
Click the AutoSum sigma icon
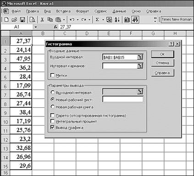[97, 20]
